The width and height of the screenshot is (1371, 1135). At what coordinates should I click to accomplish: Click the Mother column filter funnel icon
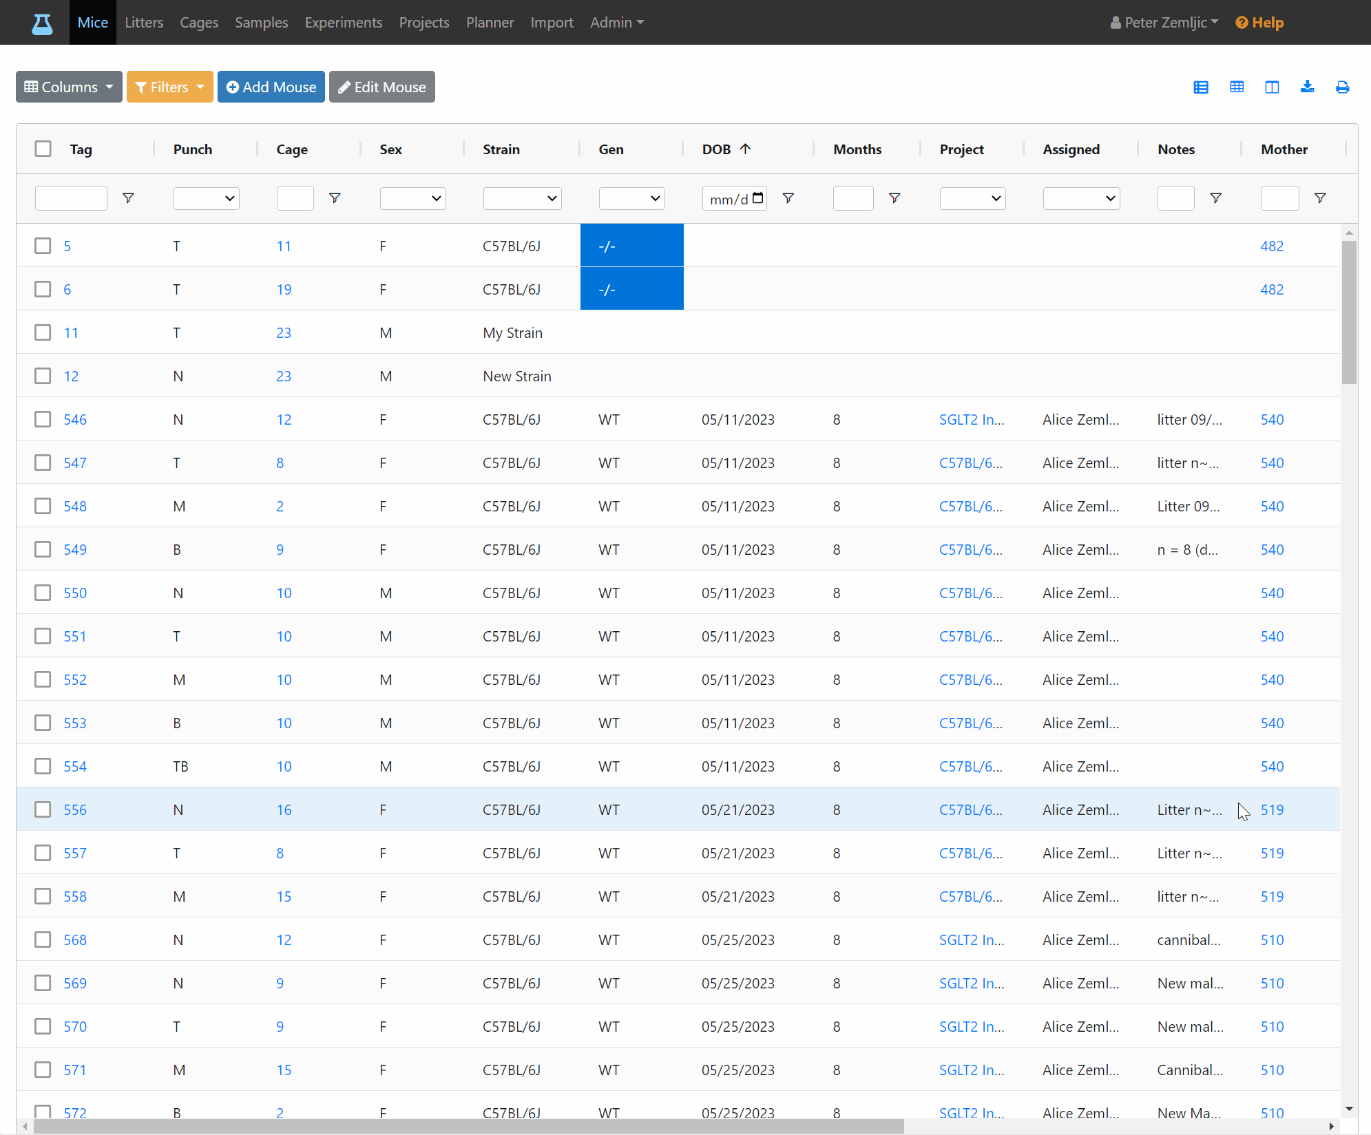pos(1320,198)
